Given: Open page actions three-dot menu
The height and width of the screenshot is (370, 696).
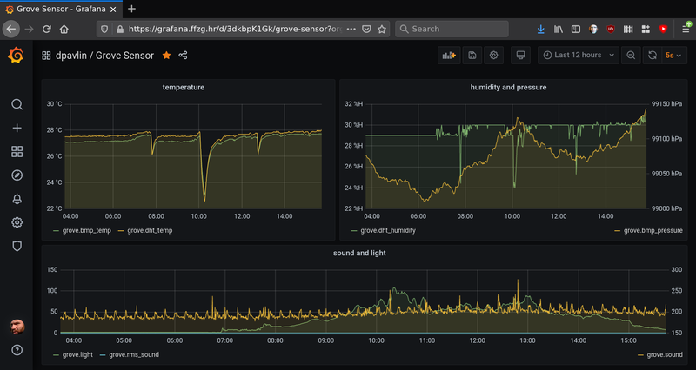Looking at the screenshot, I should tap(351, 29).
